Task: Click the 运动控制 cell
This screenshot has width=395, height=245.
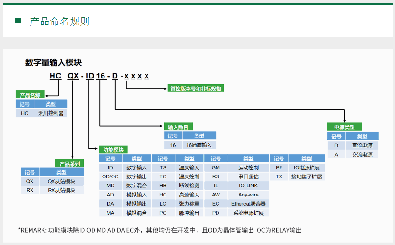Action: (x=249, y=167)
